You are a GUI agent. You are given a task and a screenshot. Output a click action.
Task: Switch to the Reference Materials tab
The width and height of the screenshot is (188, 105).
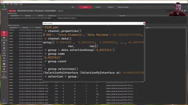click(x=123, y=7)
